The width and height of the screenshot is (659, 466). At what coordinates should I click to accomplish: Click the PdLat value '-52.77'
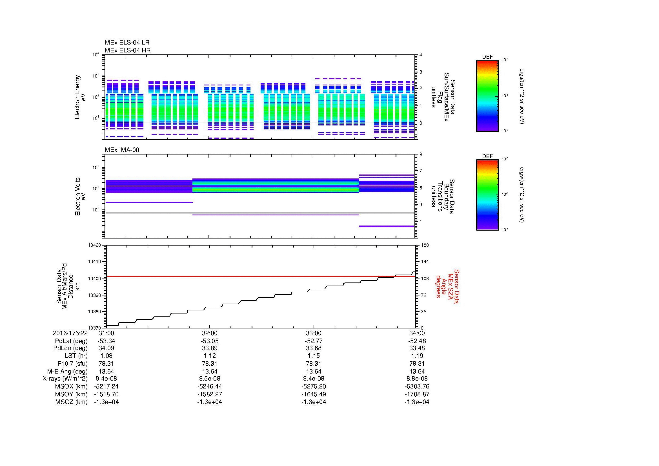tap(314, 341)
